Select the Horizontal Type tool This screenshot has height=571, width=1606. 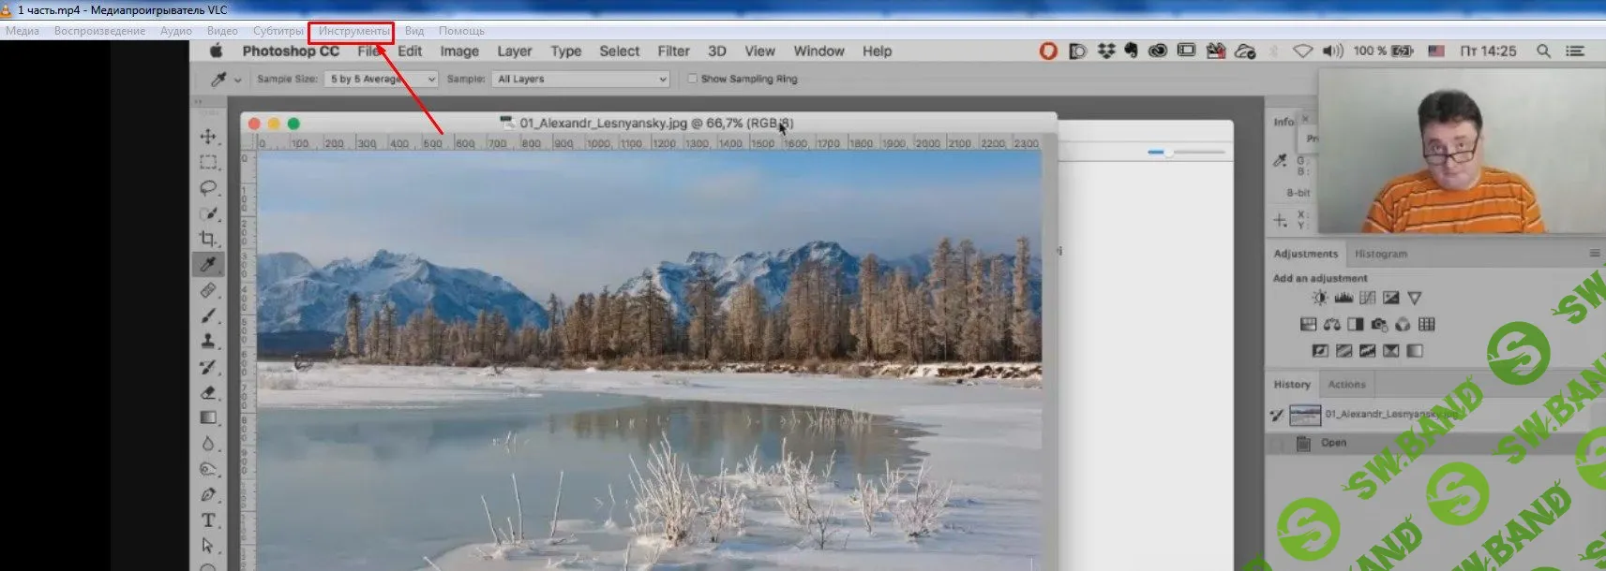(208, 520)
